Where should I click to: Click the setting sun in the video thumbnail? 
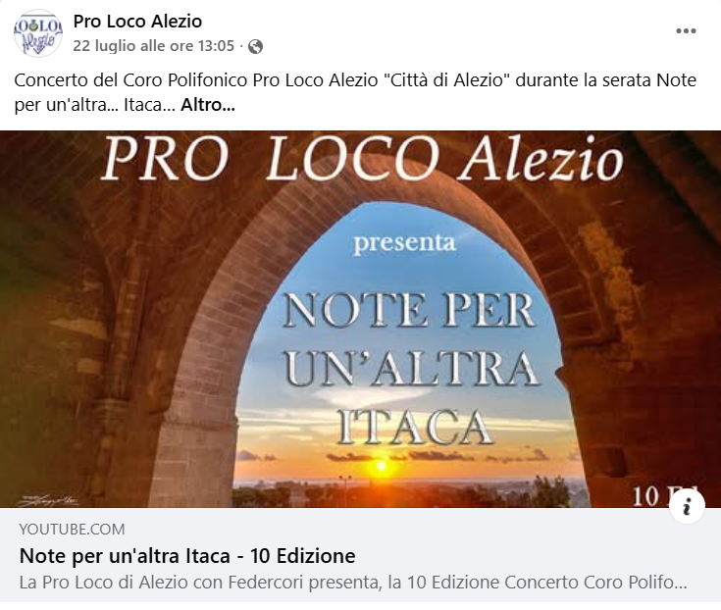point(382,467)
